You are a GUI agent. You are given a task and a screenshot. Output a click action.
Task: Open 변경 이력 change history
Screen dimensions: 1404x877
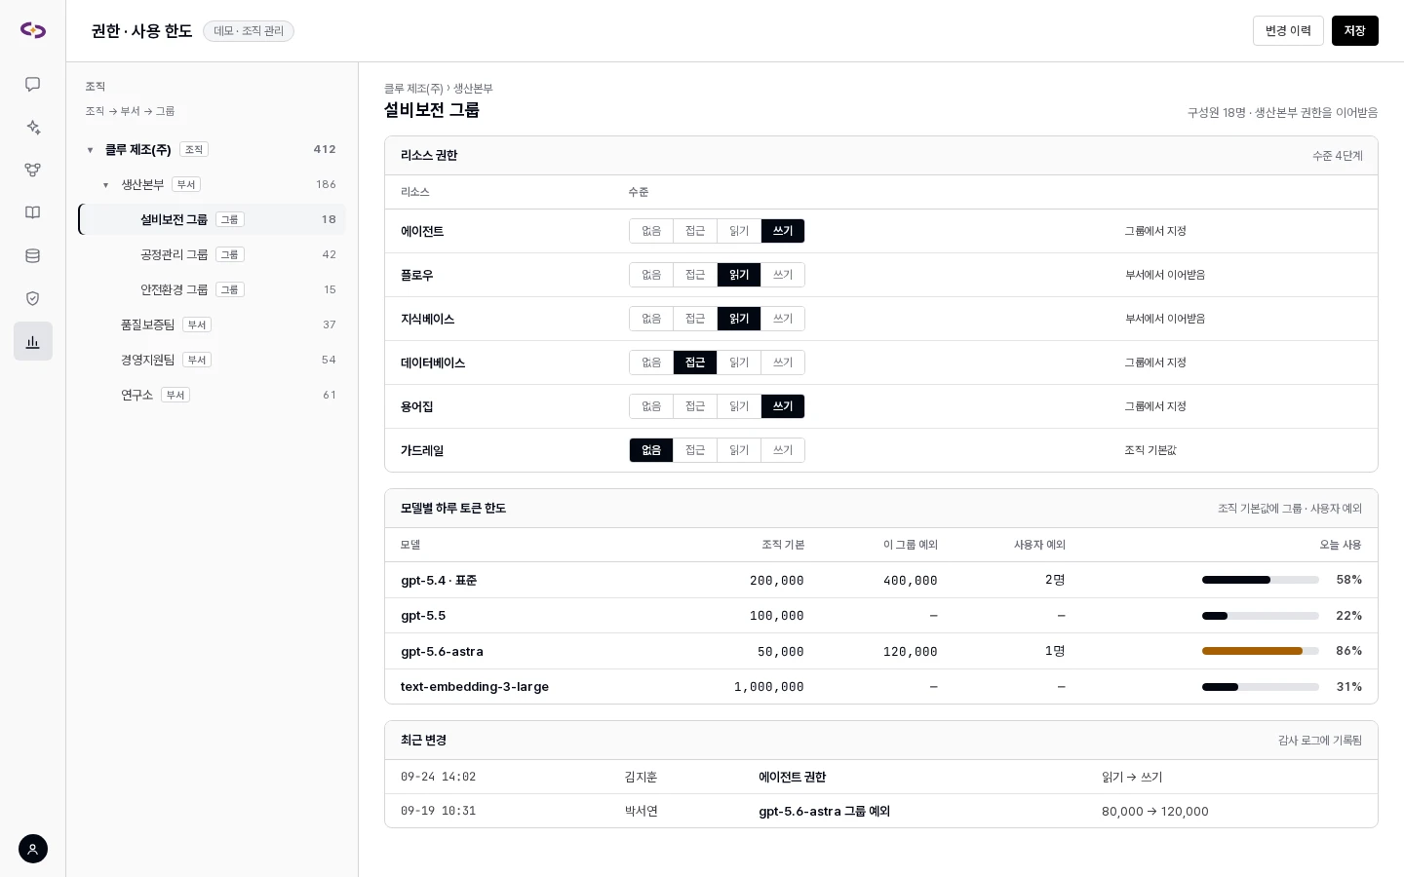coord(1288,30)
